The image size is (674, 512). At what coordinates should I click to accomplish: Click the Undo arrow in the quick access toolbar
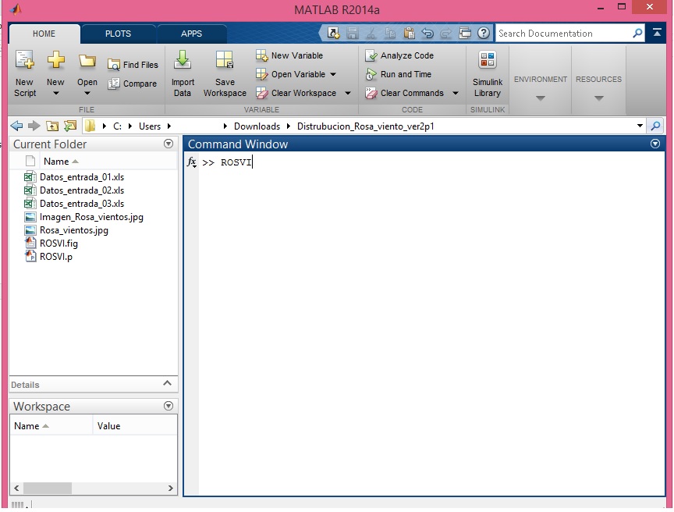427,33
